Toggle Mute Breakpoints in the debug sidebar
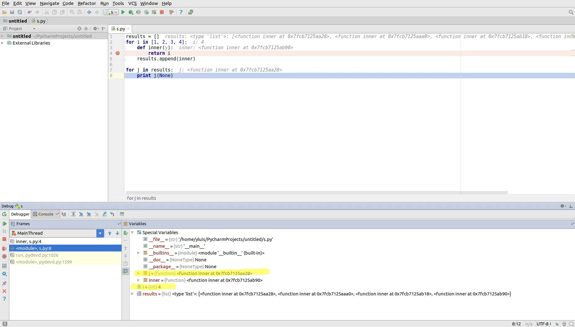The image size is (575, 327). 4,256
